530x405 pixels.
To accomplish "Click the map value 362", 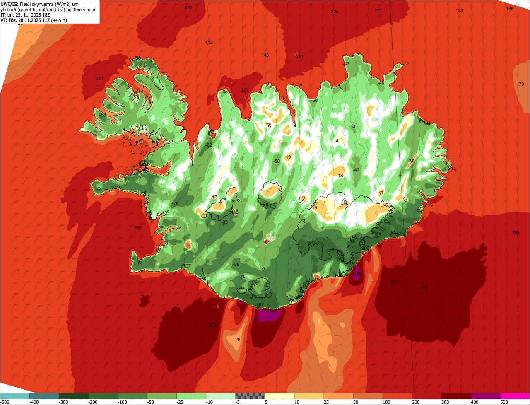I will point(424,287).
